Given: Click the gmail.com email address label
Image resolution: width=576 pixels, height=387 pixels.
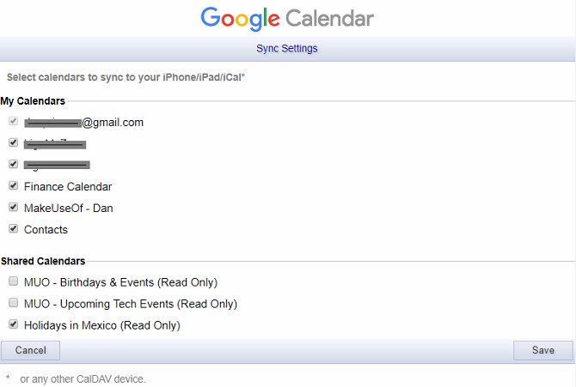Looking at the screenshot, I should click(112, 123).
